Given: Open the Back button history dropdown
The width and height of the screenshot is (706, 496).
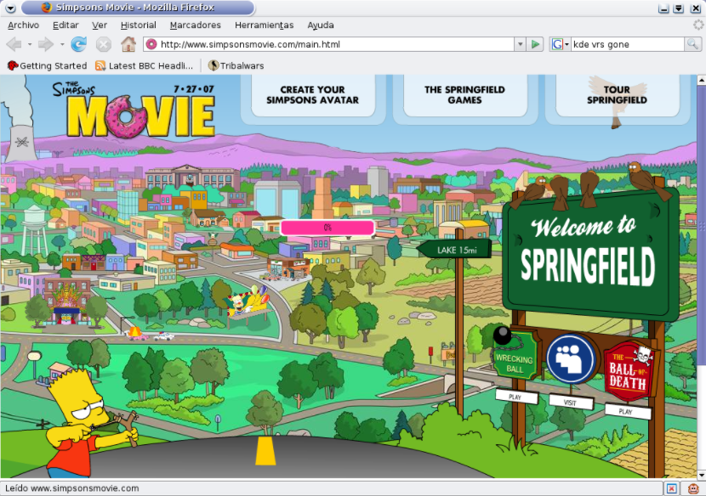Looking at the screenshot, I should [30, 44].
